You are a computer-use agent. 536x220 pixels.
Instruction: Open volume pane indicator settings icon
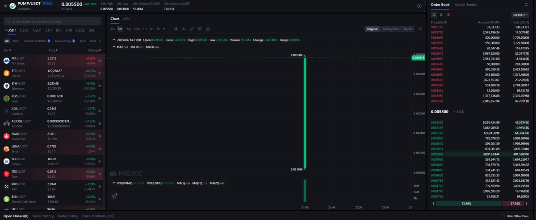pyautogui.click(x=113, y=196)
